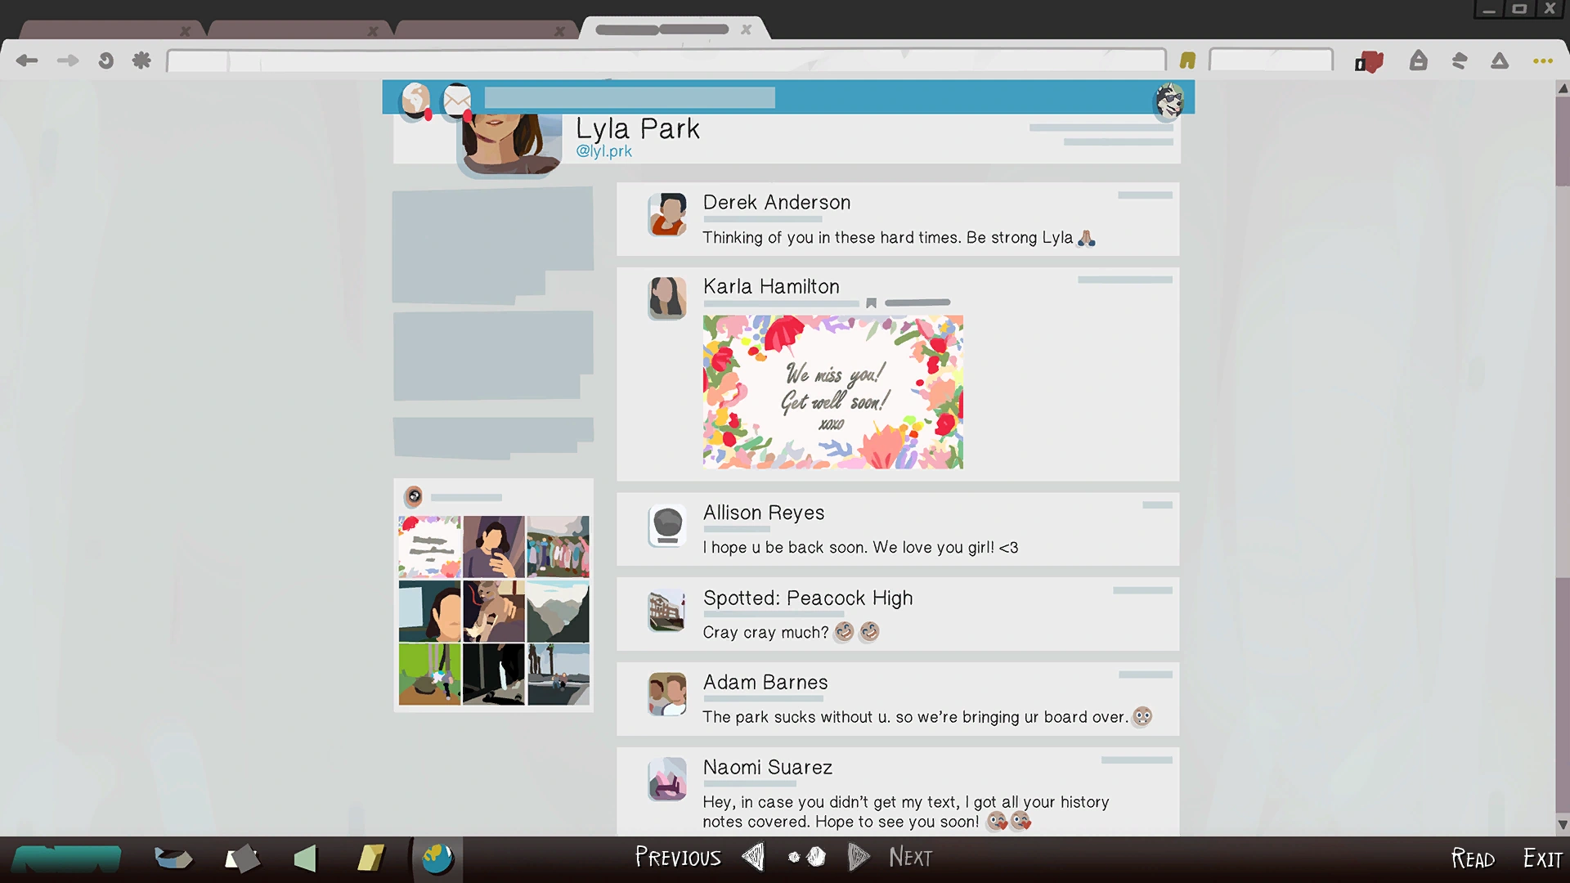
Task: Click the yellow bookmark icon
Action: pyautogui.click(x=1187, y=61)
